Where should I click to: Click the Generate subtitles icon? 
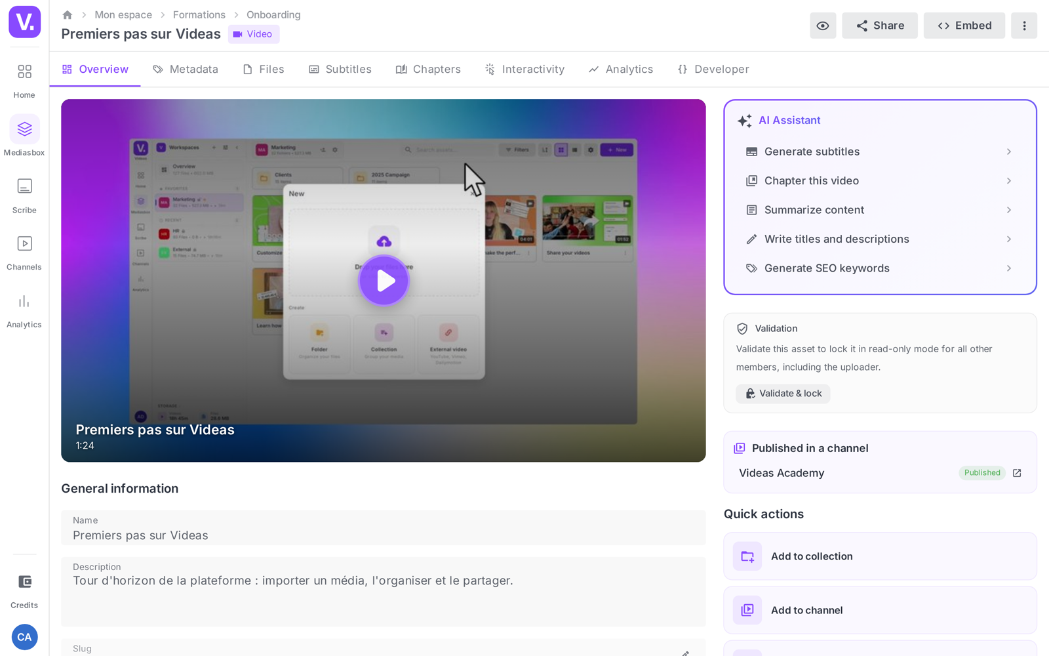click(x=751, y=152)
